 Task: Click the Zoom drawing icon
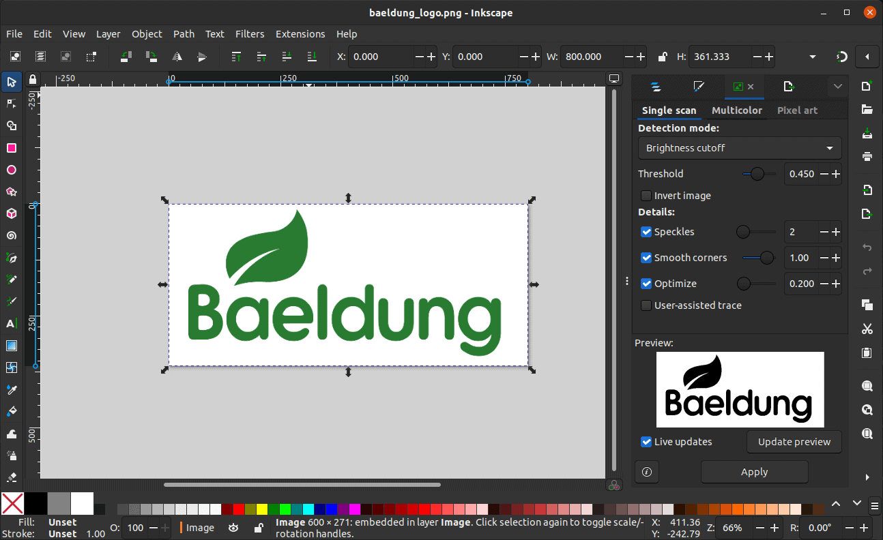pyautogui.click(x=867, y=410)
